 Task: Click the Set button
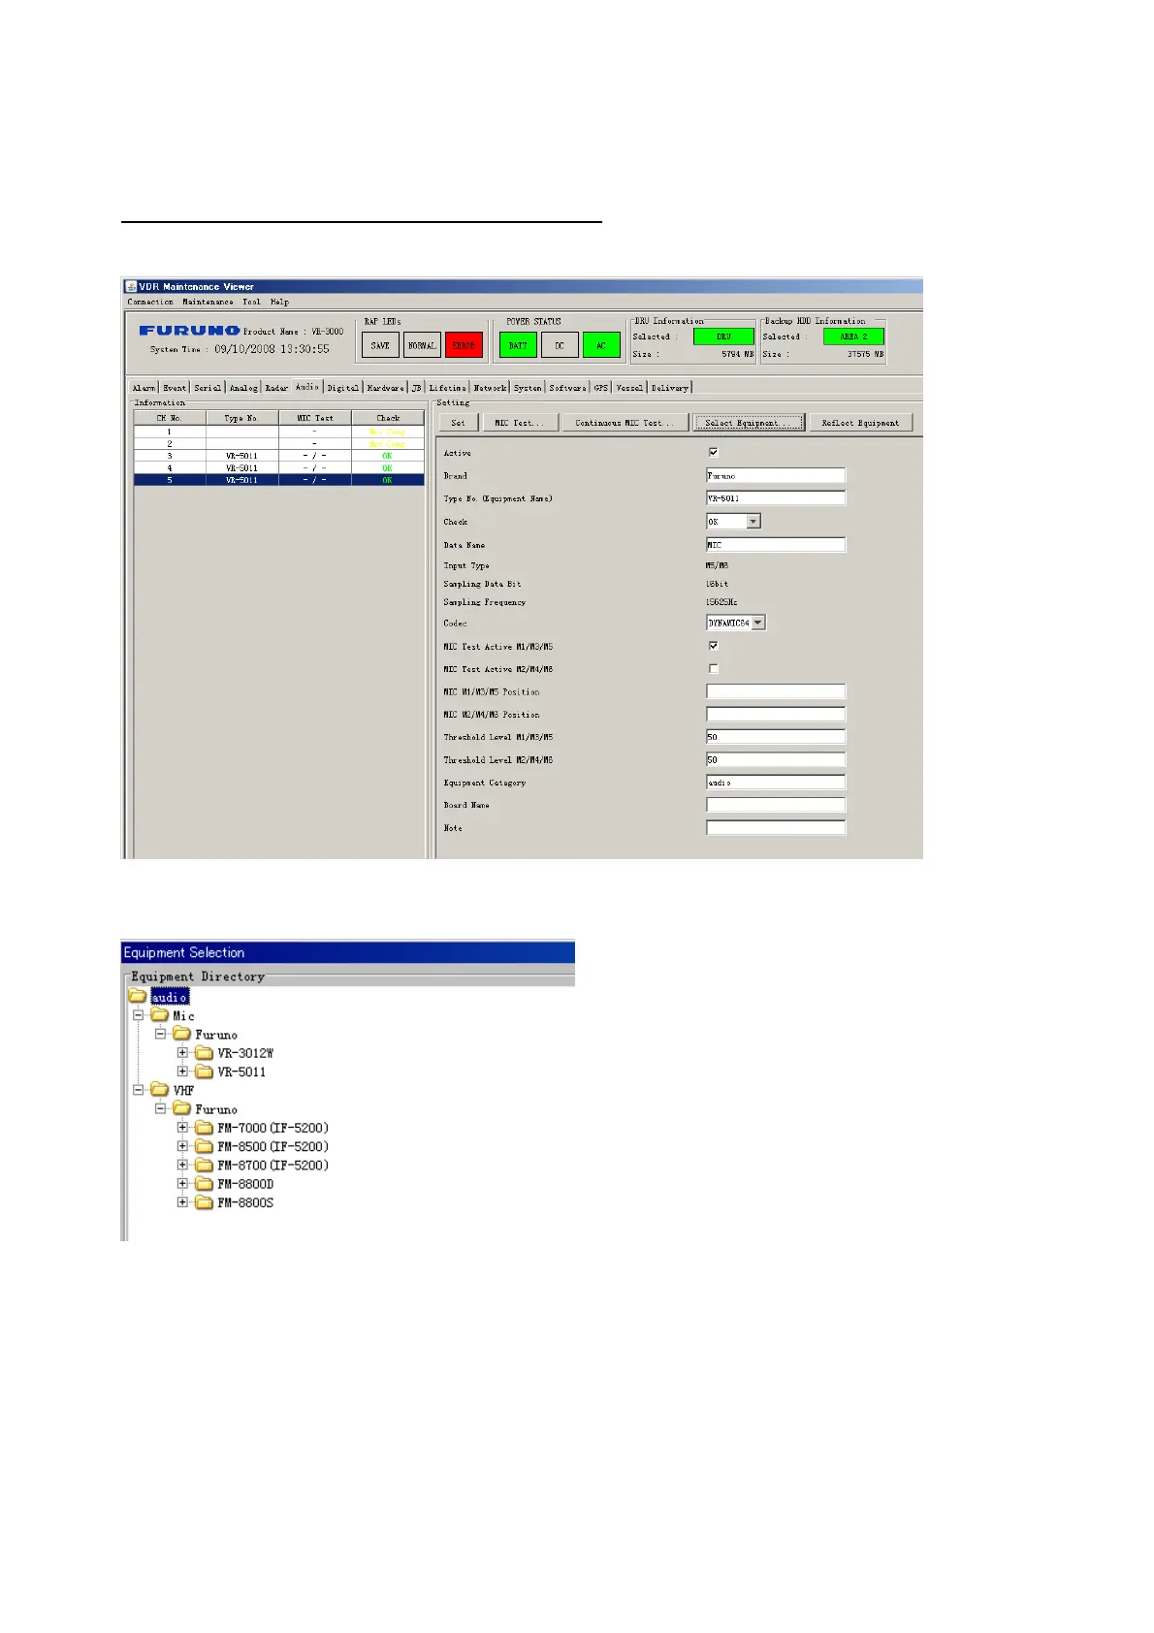(459, 423)
